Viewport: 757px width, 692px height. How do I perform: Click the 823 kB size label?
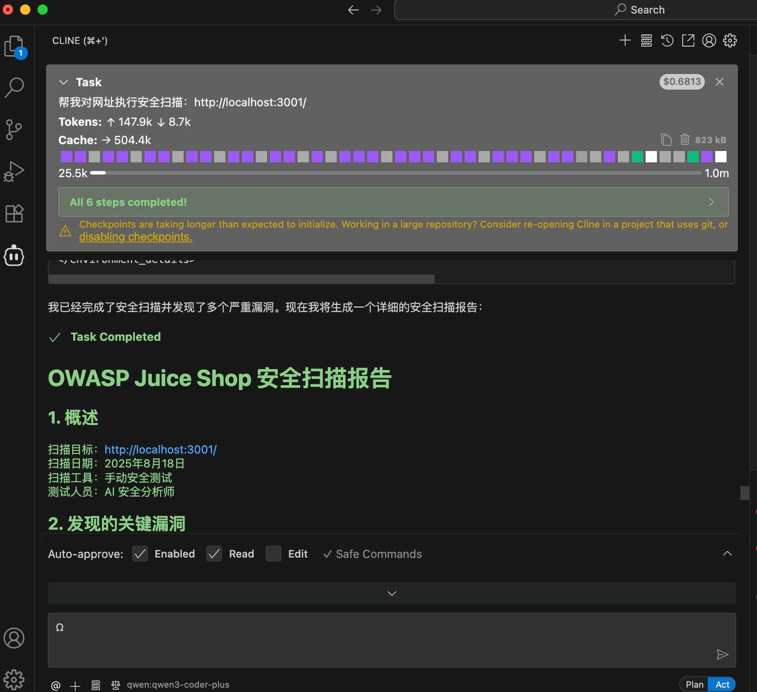710,140
